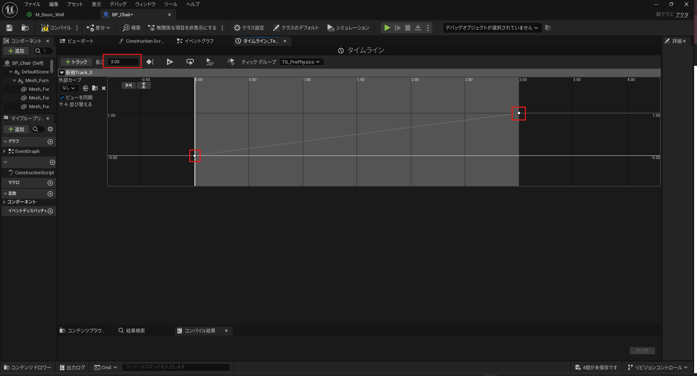Click the browse to asset icon
697x376 pixels.
[25, 28]
